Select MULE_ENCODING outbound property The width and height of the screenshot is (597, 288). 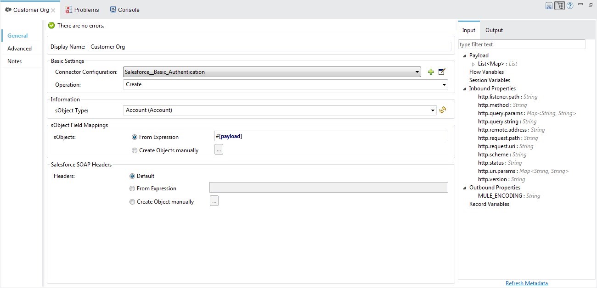(509, 196)
